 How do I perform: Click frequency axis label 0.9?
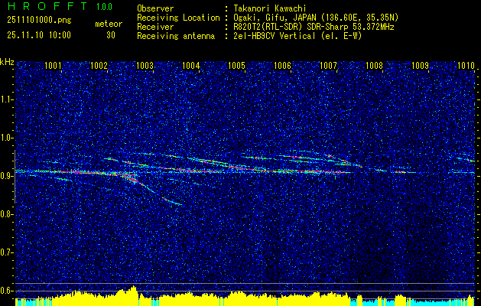pos(7,176)
